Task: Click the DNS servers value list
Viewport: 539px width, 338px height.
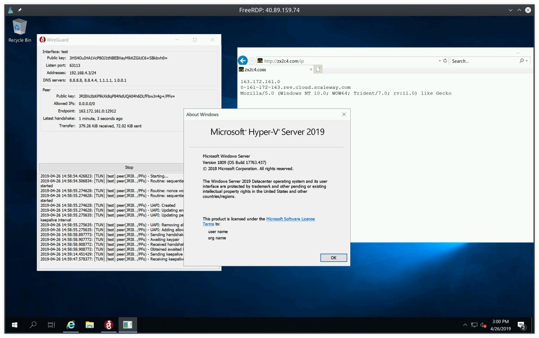Action: point(97,80)
